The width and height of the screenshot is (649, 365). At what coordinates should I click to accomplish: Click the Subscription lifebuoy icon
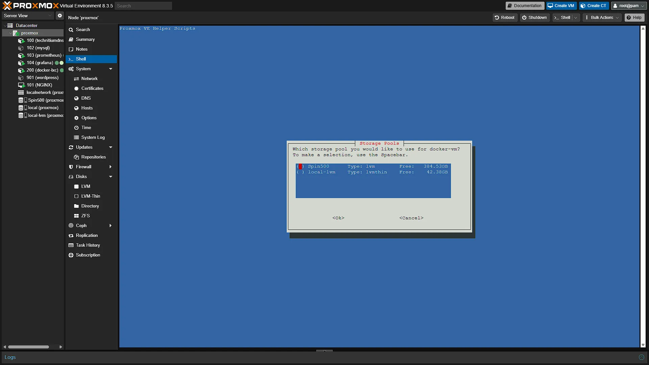71,255
